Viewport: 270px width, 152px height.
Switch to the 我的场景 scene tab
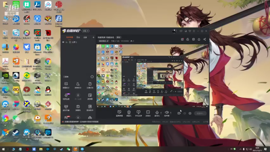pos(70,37)
